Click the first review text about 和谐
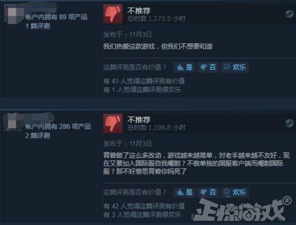Viewport: 296px width, 225px height. coord(158,46)
